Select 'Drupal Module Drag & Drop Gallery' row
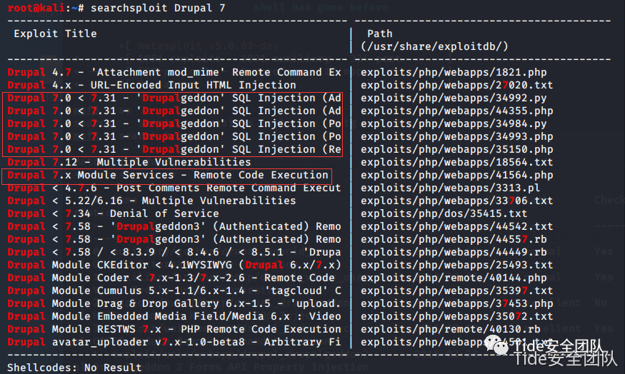The width and height of the screenshot is (625, 374). [x=174, y=303]
